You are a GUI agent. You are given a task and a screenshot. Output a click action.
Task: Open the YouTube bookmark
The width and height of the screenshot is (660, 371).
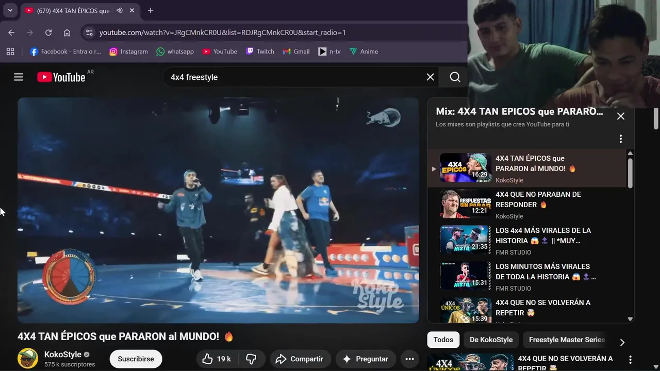(220, 52)
